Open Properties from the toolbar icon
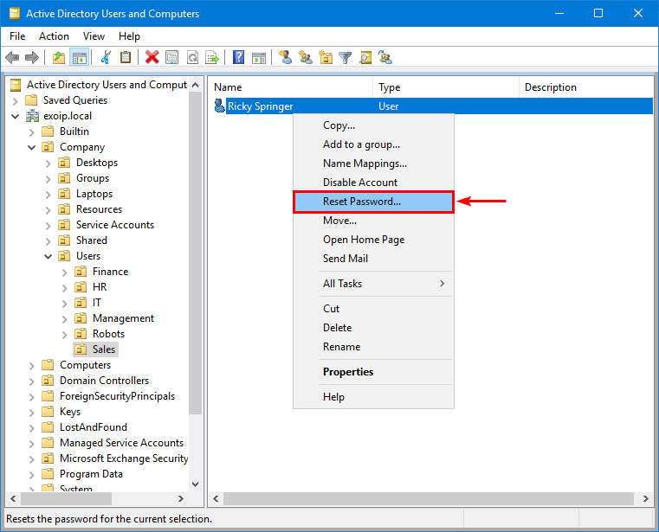The width and height of the screenshot is (659, 532). pyautogui.click(x=172, y=57)
